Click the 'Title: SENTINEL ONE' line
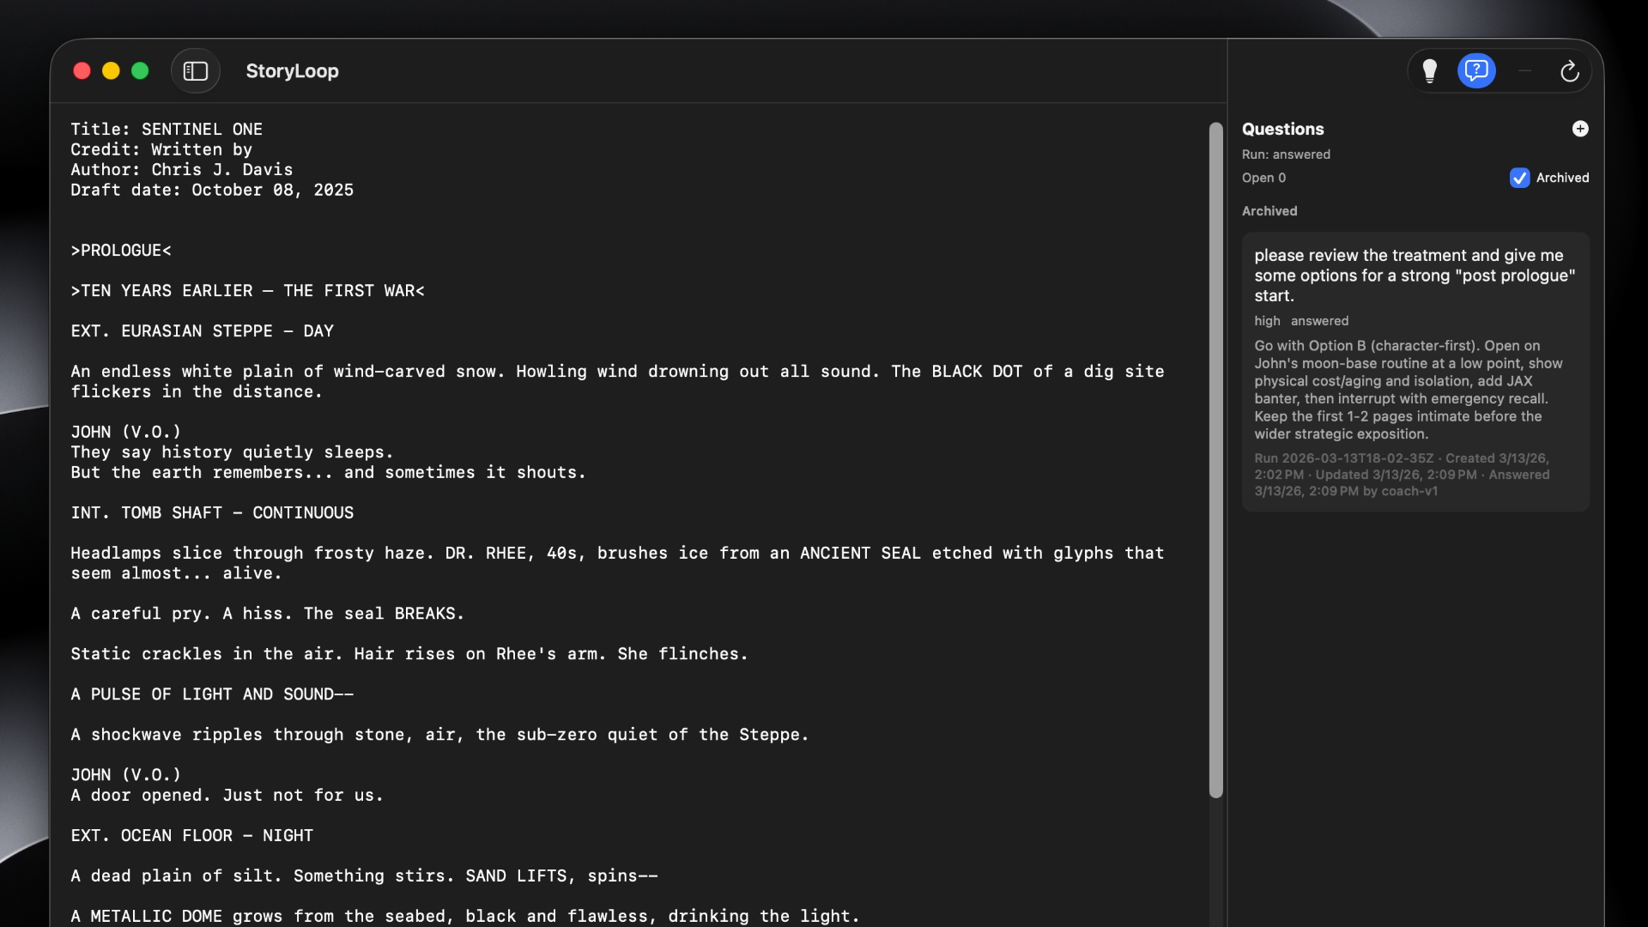This screenshot has height=927, width=1648. 167,130
